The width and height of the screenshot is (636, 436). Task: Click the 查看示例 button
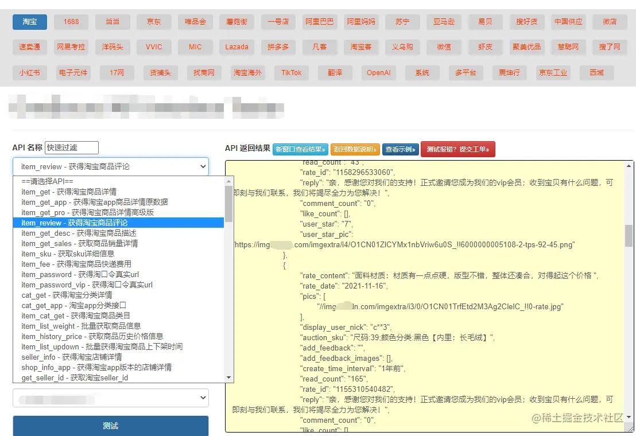400,150
